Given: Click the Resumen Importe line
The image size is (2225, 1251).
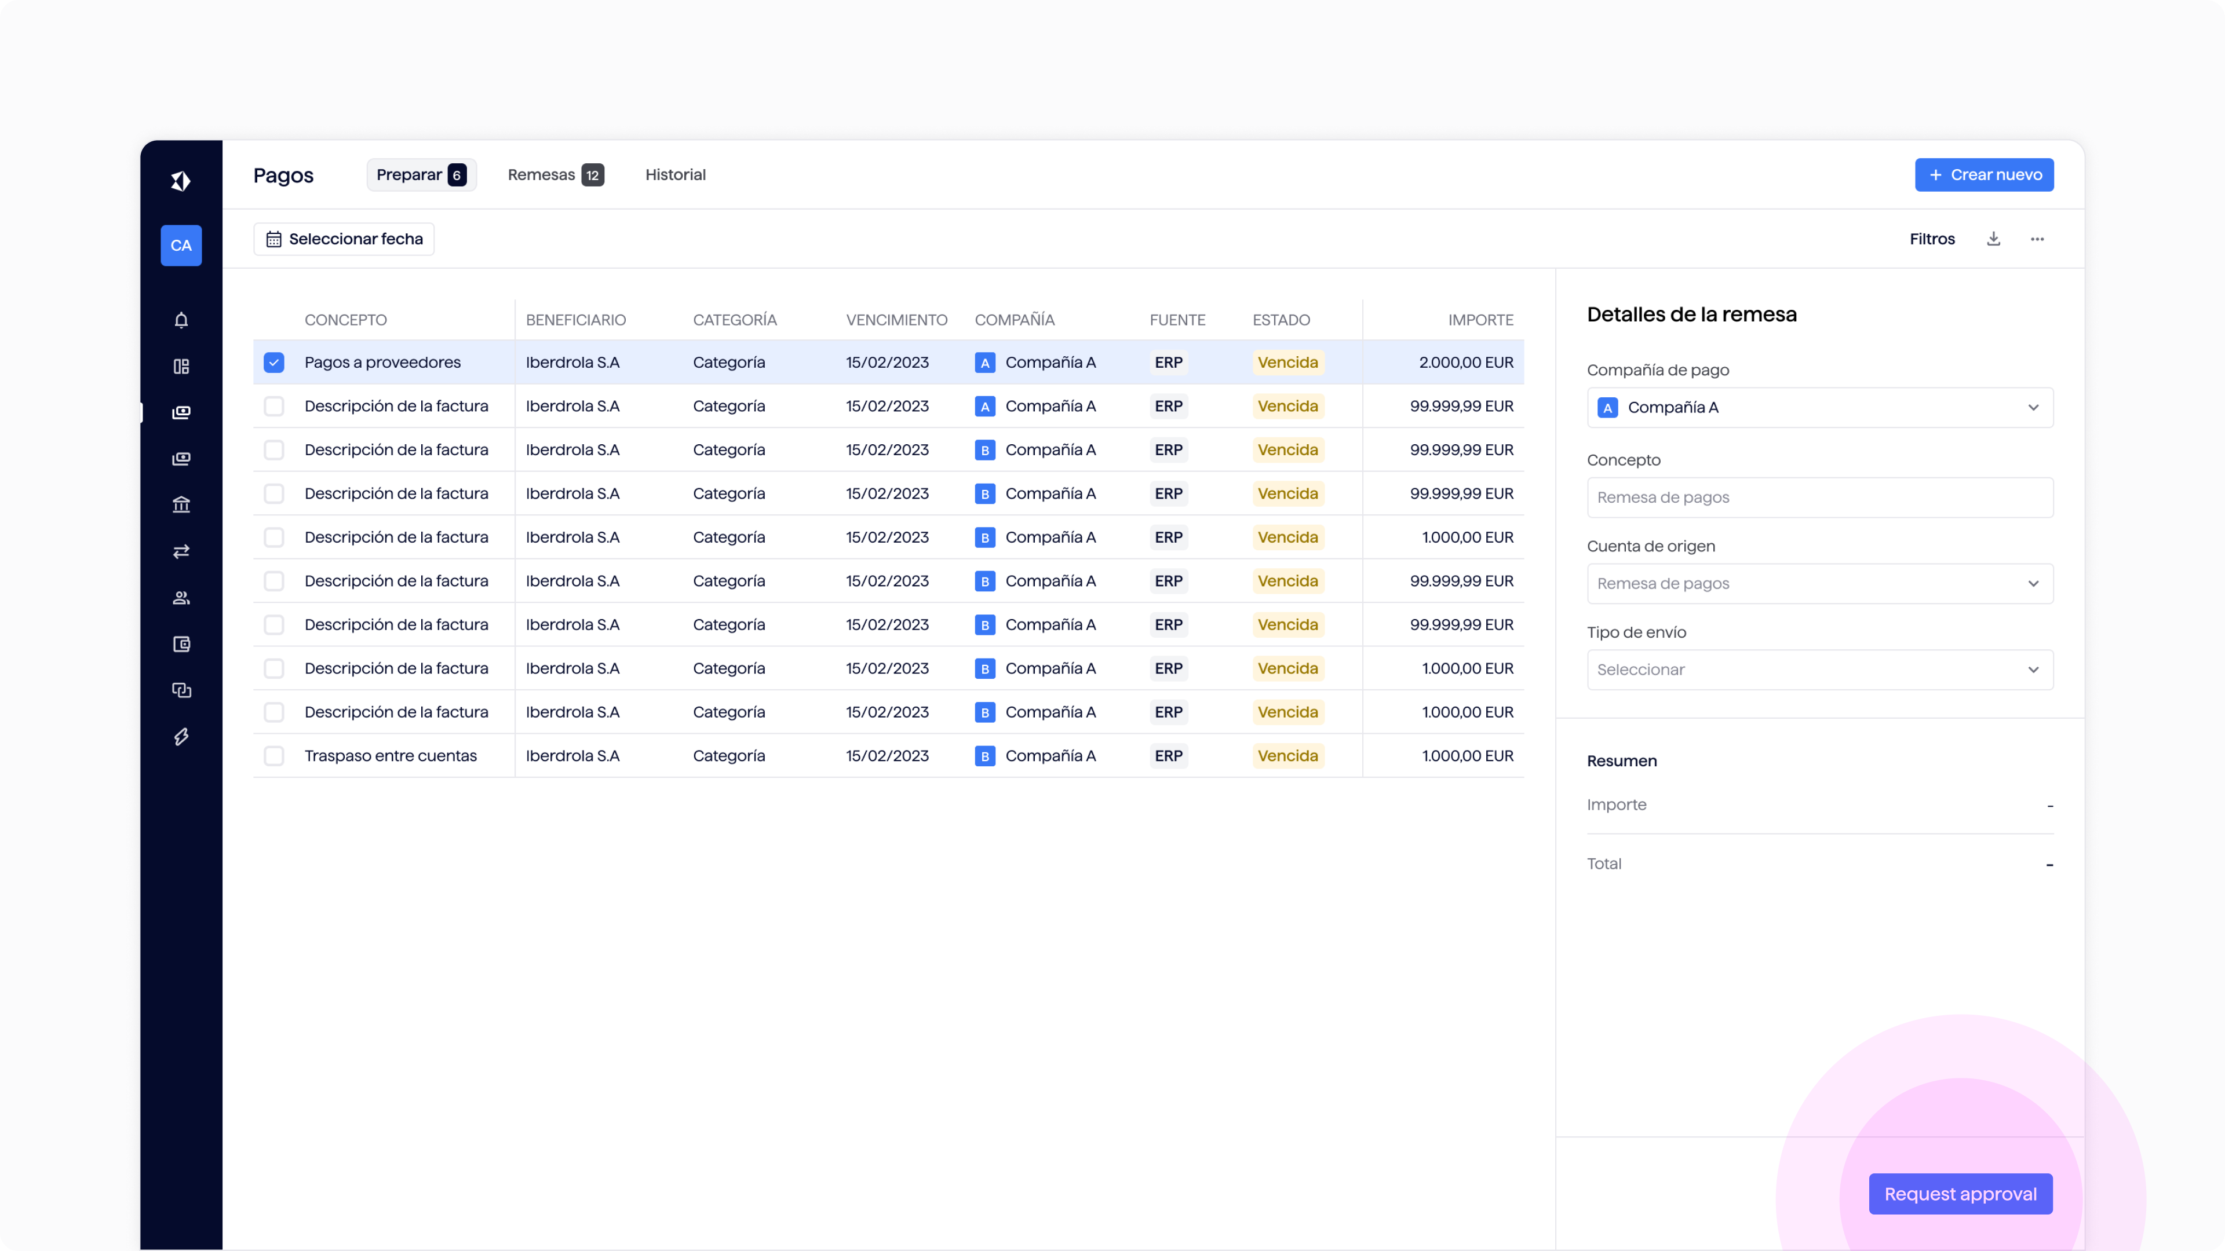Looking at the screenshot, I should click(x=1820, y=804).
